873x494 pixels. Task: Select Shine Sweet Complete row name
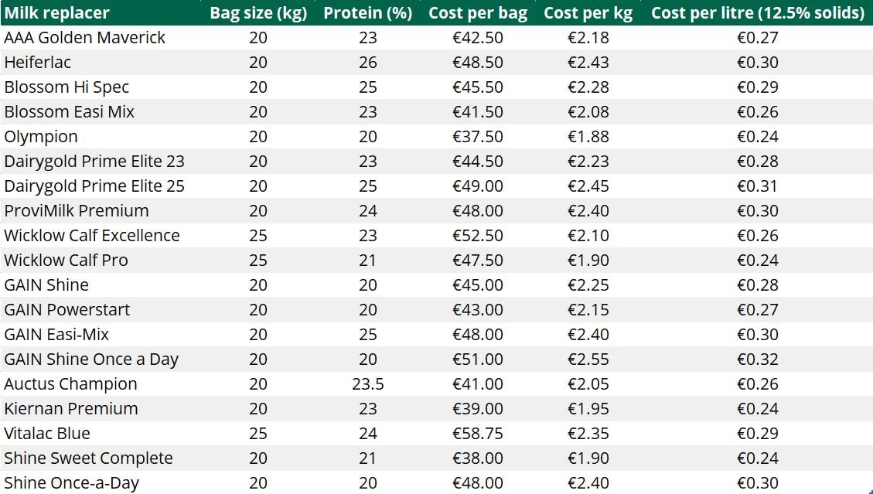click(88, 458)
